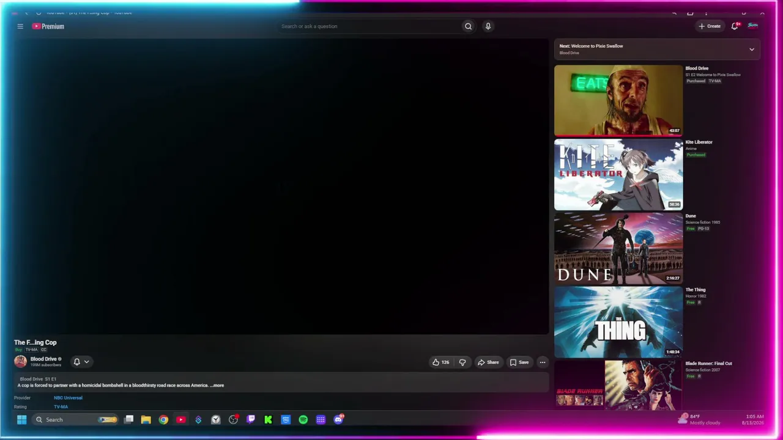Open Spotify from the taskbar
Screen dimensions: 783x440
(303, 419)
